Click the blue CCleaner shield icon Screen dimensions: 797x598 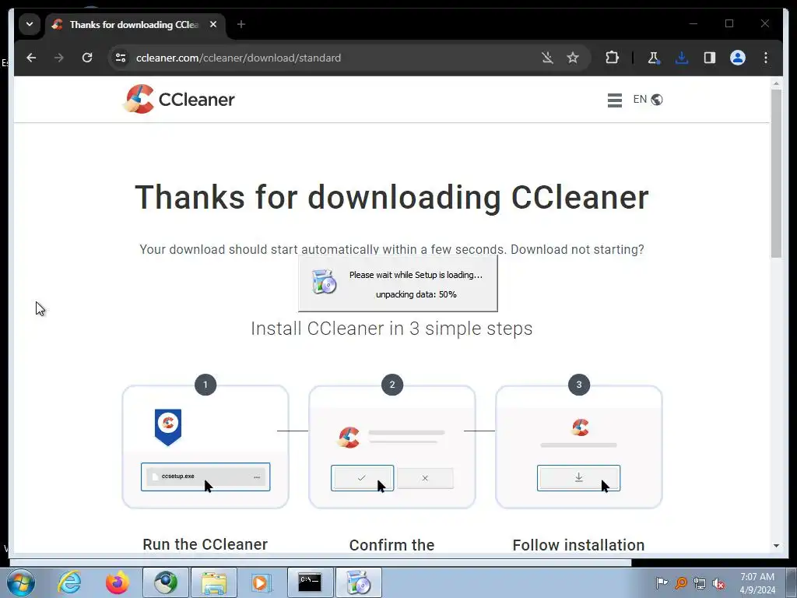click(168, 427)
